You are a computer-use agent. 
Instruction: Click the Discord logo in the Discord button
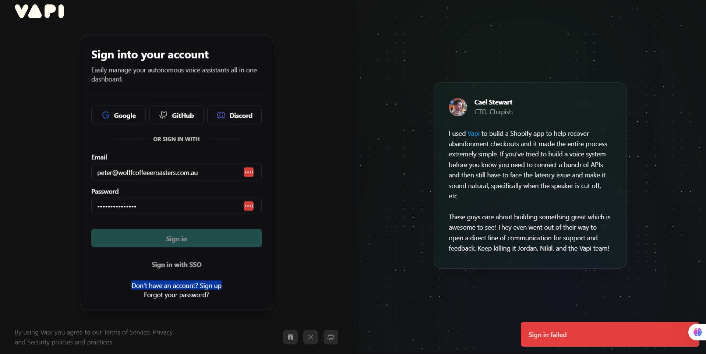221,115
